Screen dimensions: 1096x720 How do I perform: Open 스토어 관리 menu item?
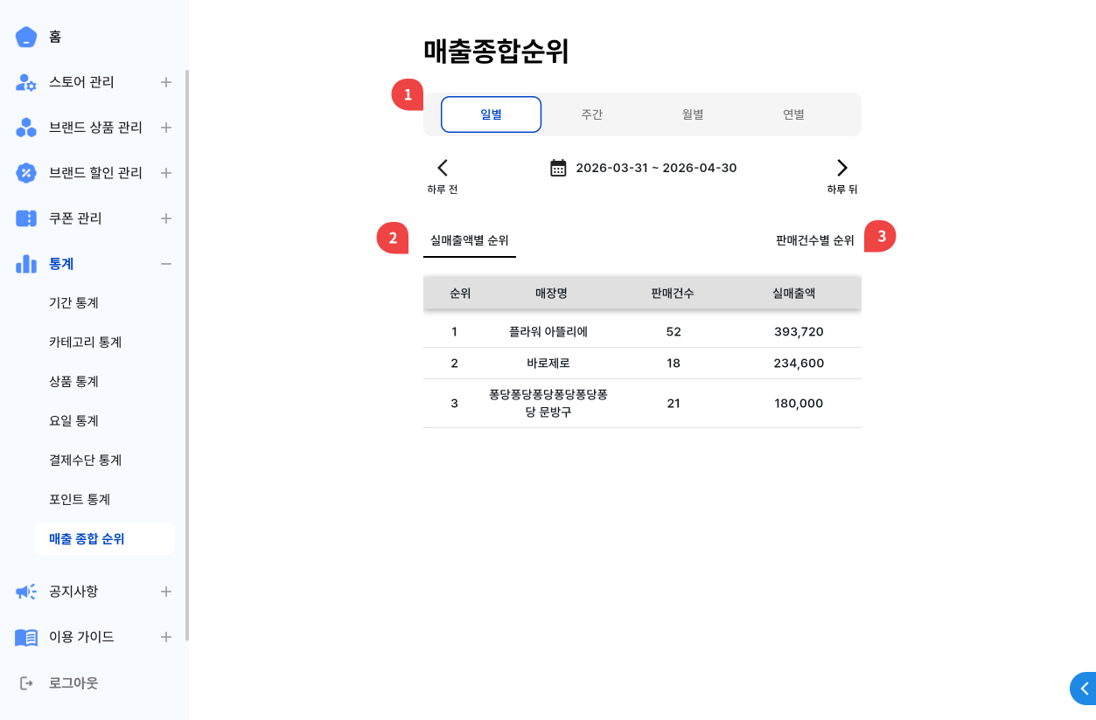click(81, 82)
